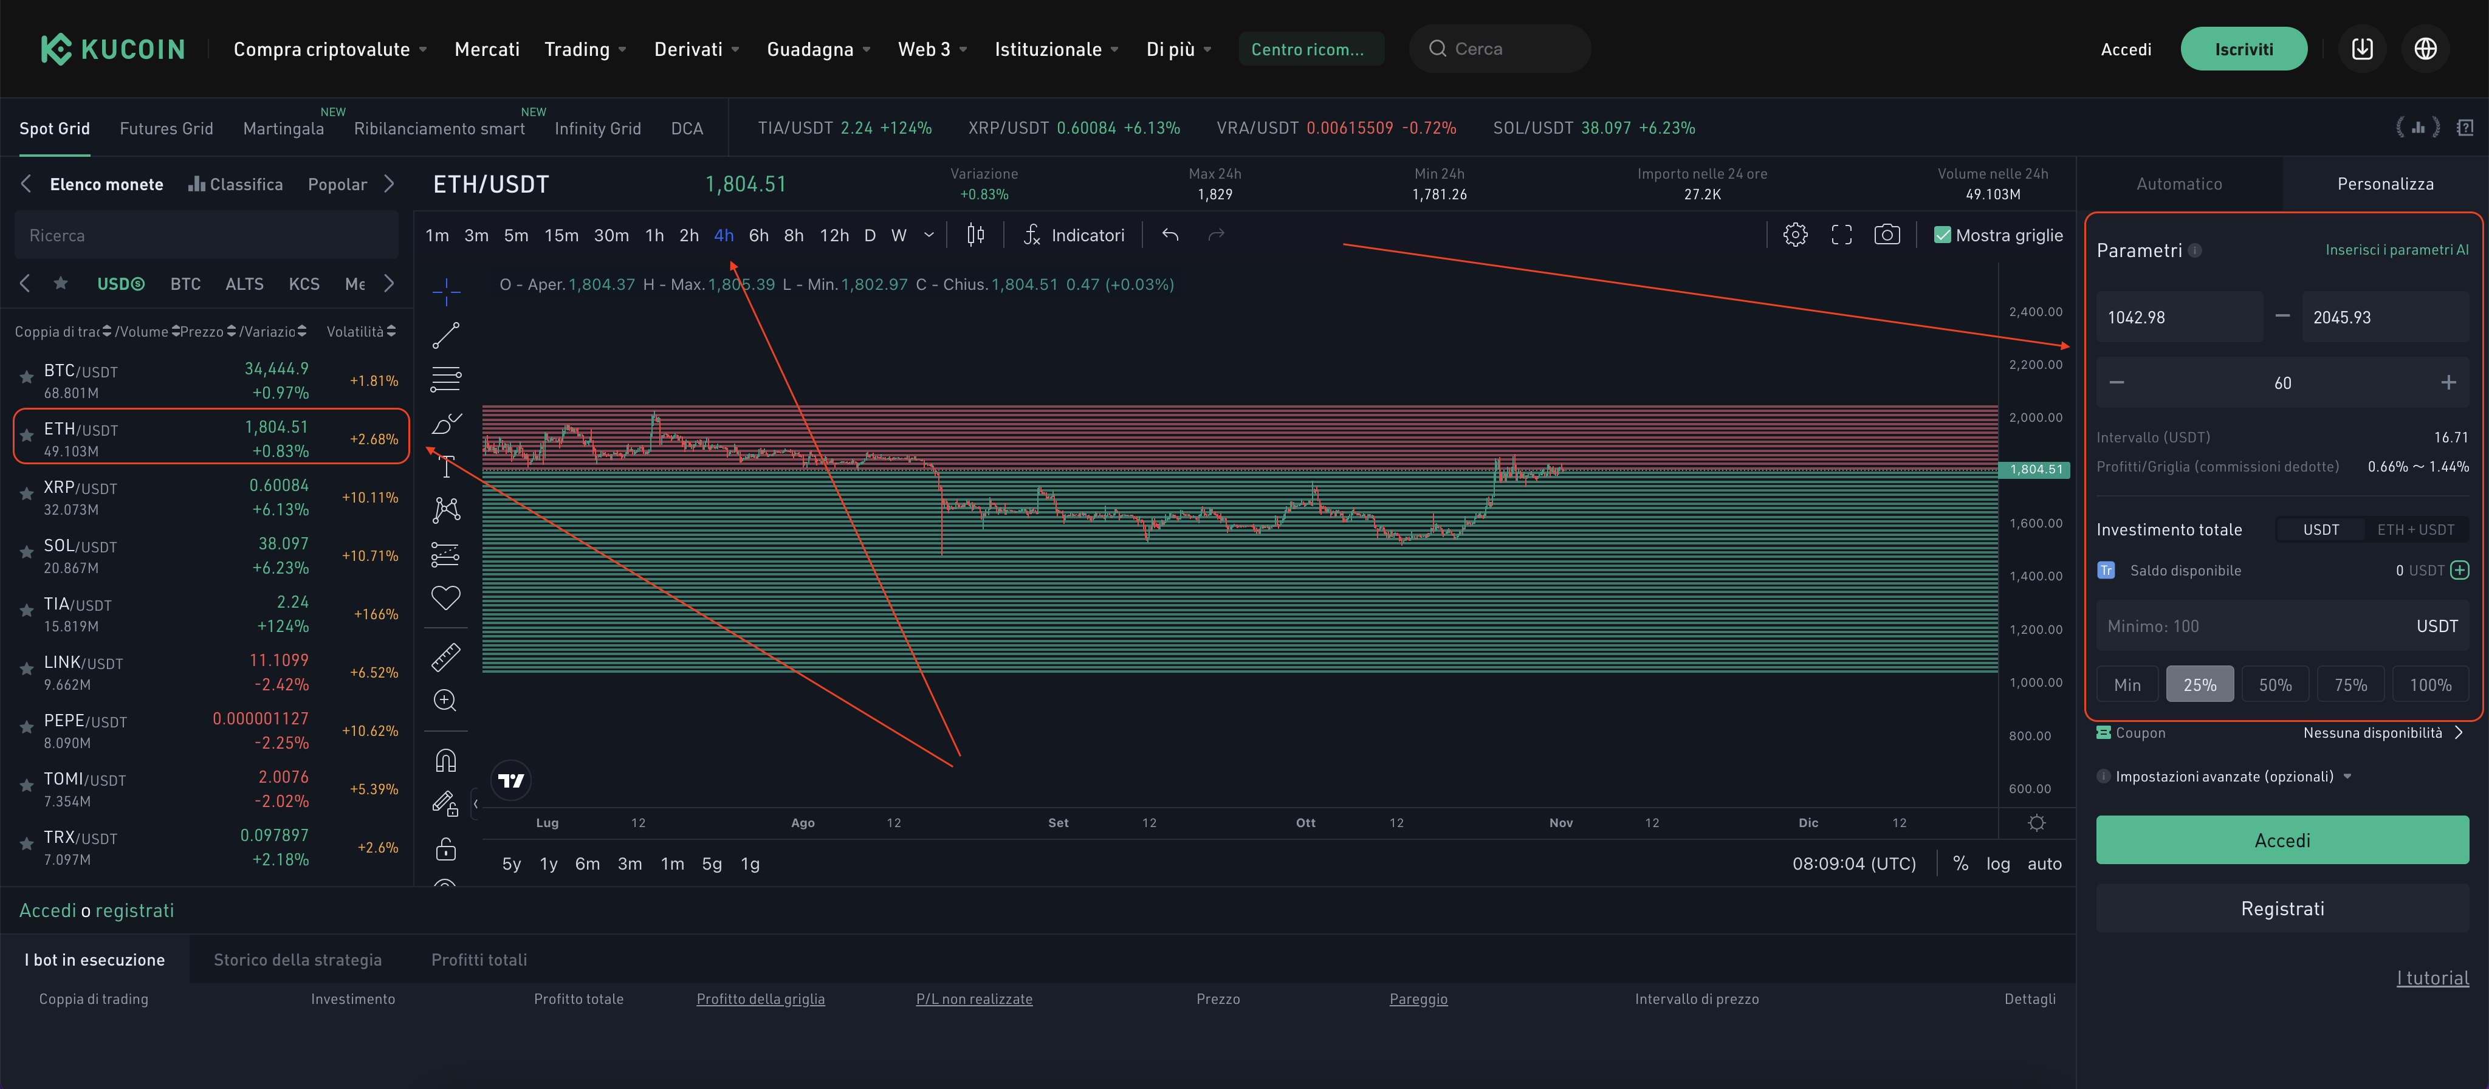Switch to Futures Grid tab

point(166,128)
